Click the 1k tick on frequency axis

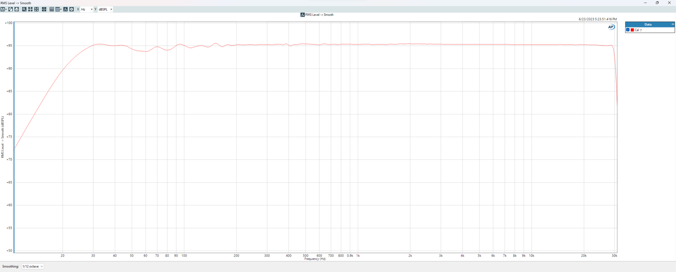(358, 256)
